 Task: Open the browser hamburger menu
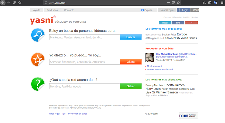(x=222, y=3)
